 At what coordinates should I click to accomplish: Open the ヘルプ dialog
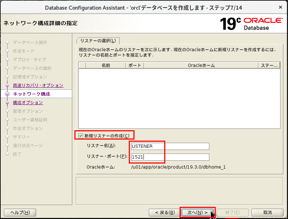(20, 212)
